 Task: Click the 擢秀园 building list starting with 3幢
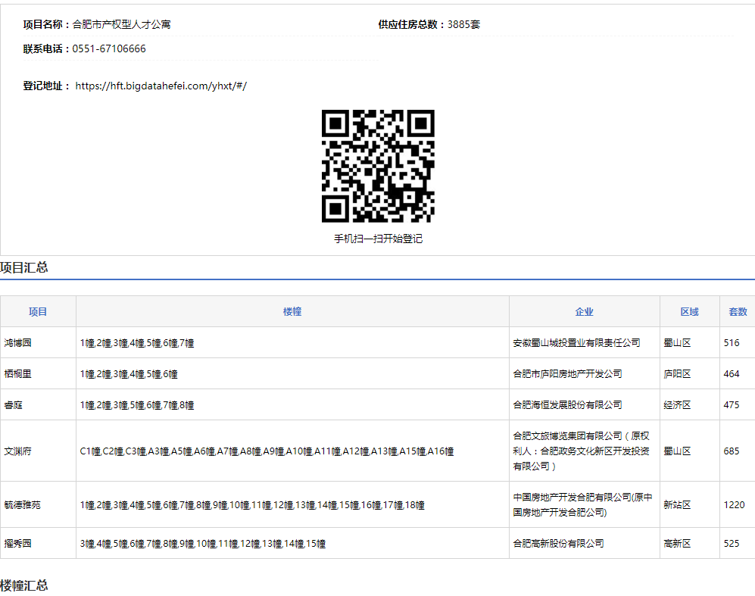click(203, 544)
